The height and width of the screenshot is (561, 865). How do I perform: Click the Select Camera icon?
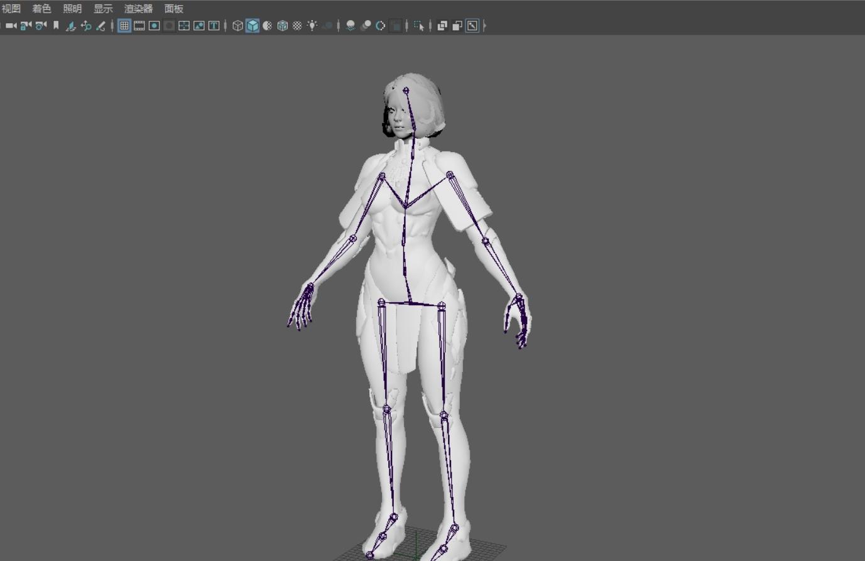coord(11,26)
